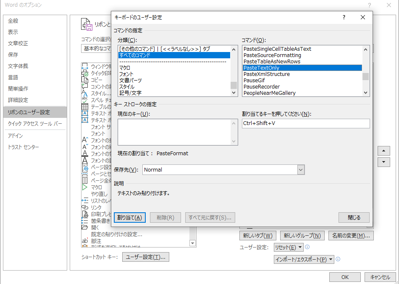The width and height of the screenshot is (399, 284).
Task: Click the whole page view icon
Action: tap(85, 180)
